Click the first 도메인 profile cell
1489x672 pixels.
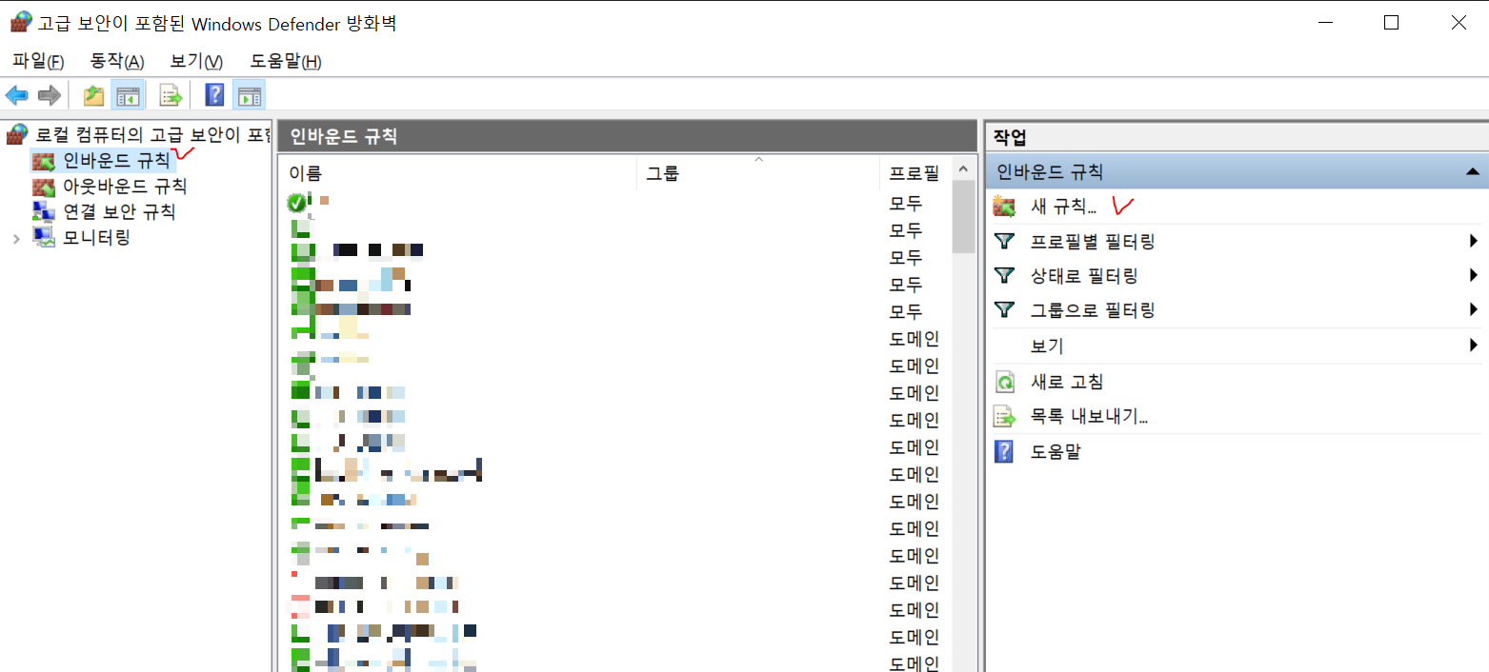pyautogui.click(x=915, y=338)
